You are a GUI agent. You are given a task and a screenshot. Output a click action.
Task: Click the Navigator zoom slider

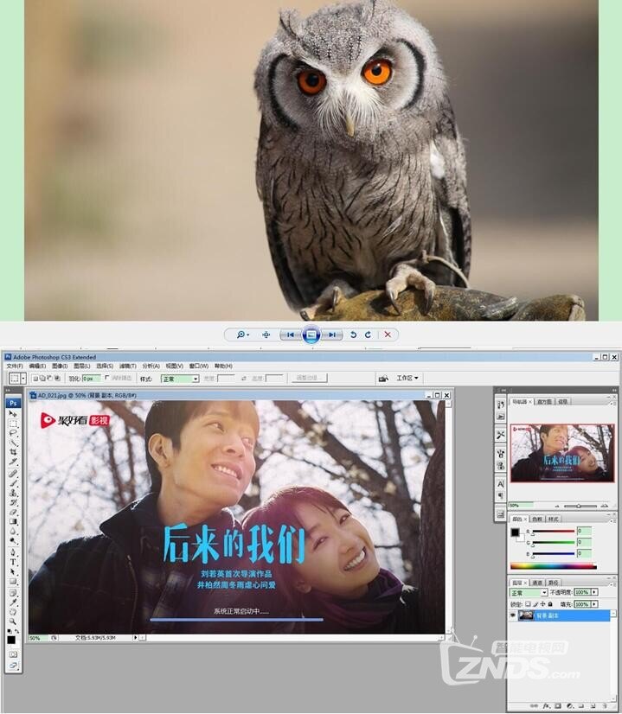click(x=580, y=506)
